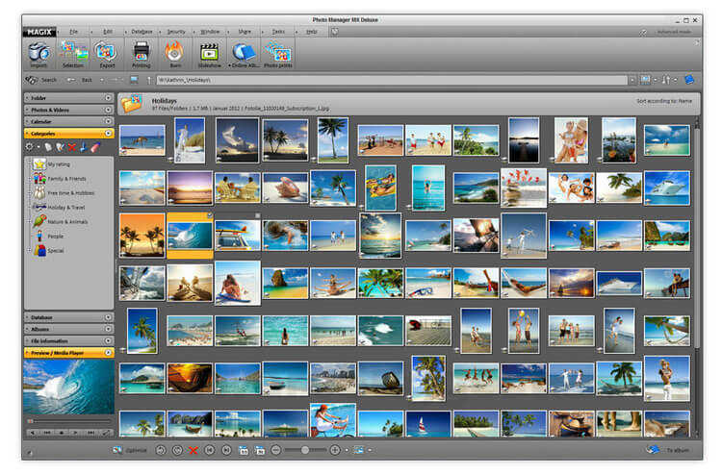Click the Optimize icon in bottom toolbar
The image size is (722, 475).
coord(117,450)
